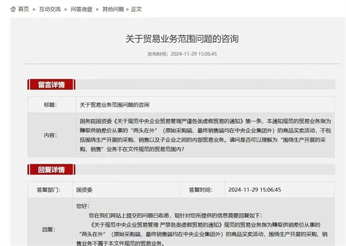Screen dimensions: 346x246
Task: Click the 内容 label cell
Action: 51,135
